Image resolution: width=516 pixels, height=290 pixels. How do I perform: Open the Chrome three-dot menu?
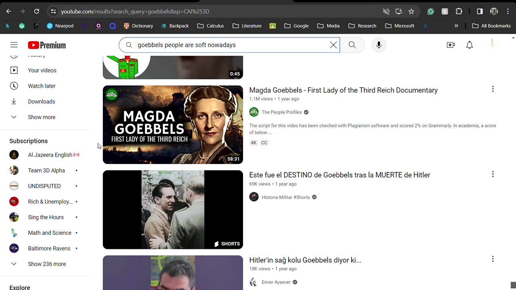coord(508,11)
